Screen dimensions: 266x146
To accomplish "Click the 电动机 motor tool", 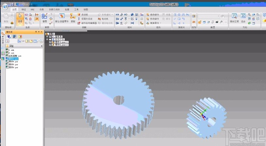I will 103,19.
